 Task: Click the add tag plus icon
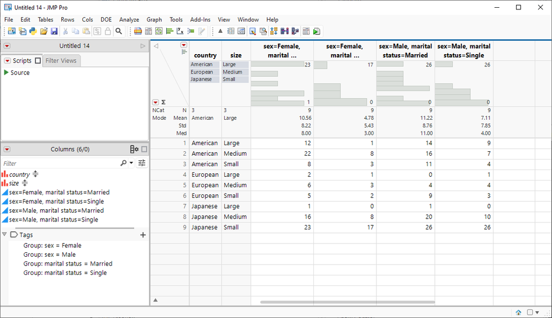click(x=143, y=235)
